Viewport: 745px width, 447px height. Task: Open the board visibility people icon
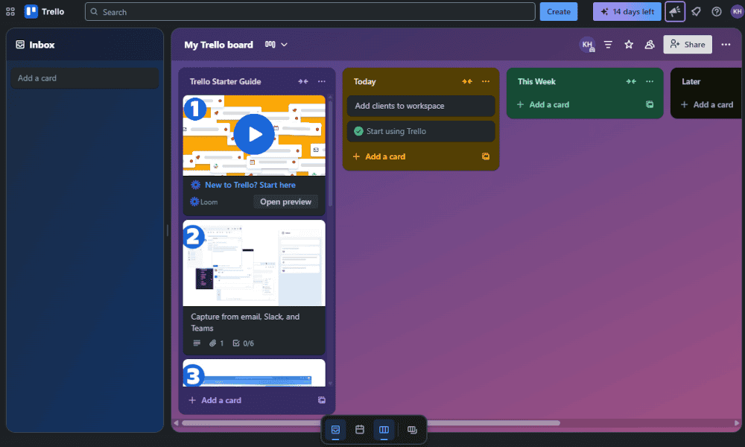coord(650,45)
